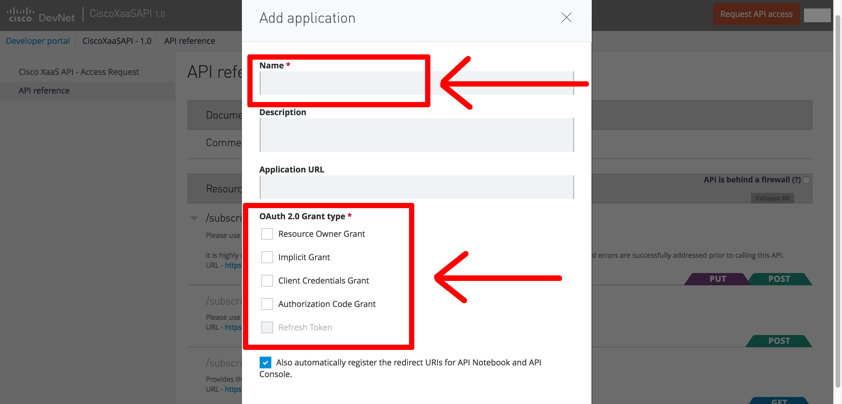
Task: Toggle API is behind a firewall checkbox
Action: click(x=806, y=180)
